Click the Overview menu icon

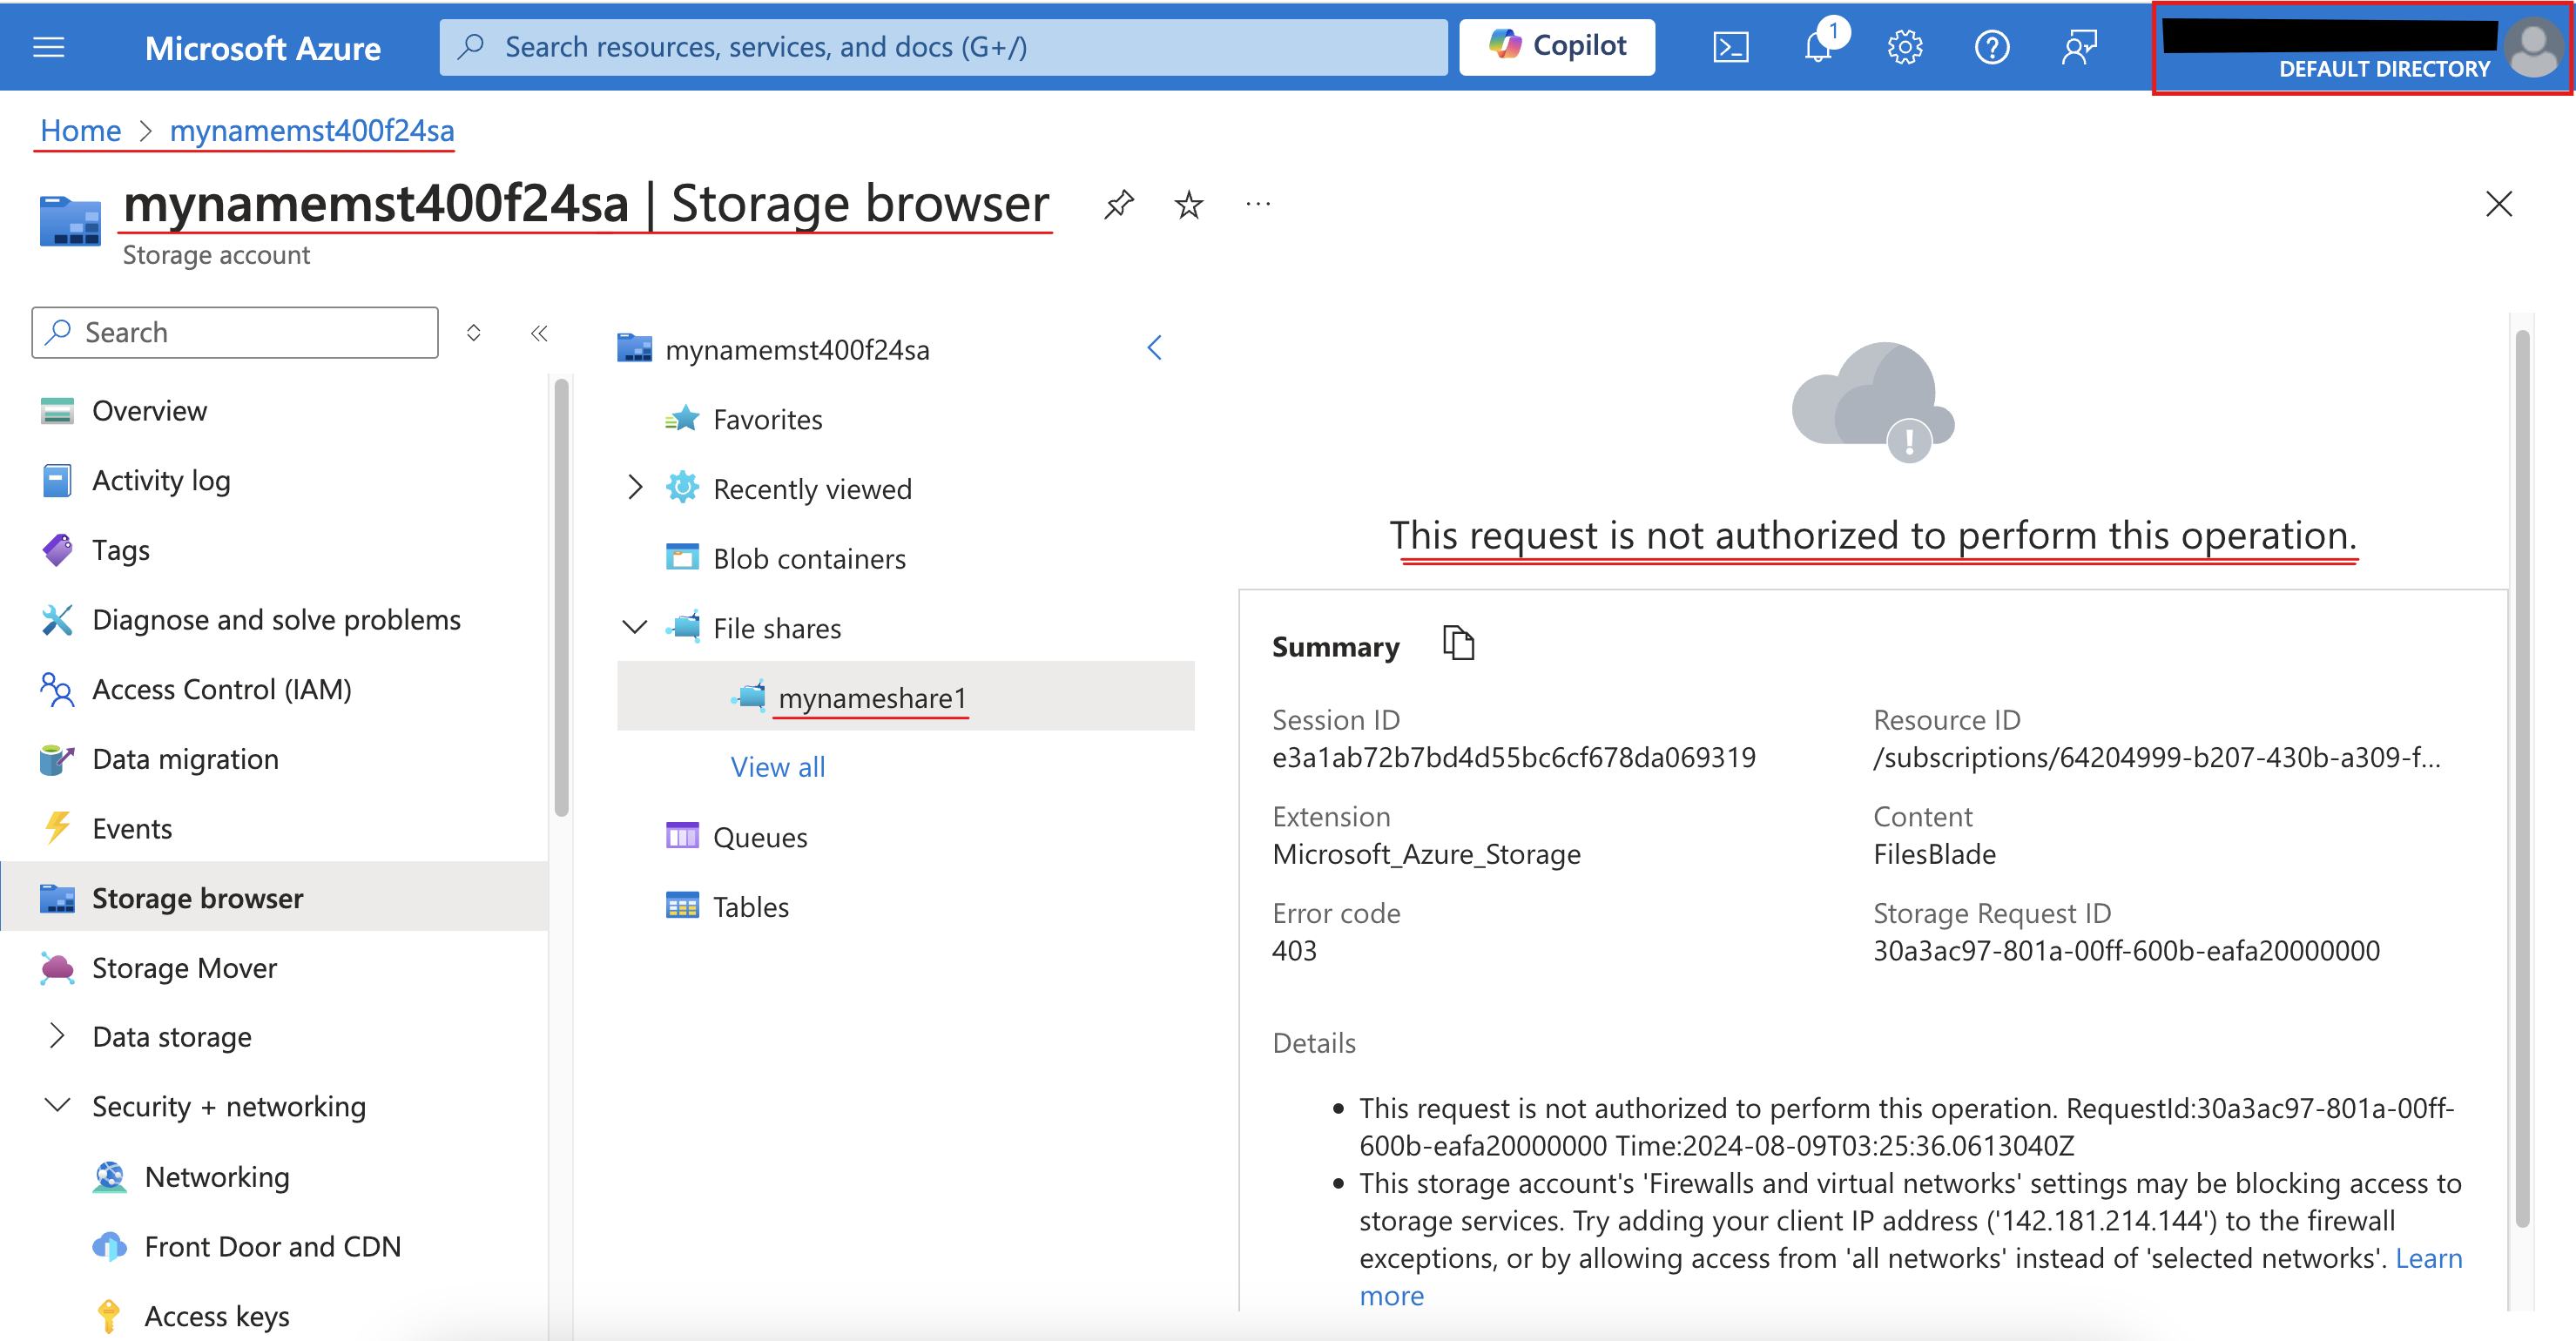57,411
